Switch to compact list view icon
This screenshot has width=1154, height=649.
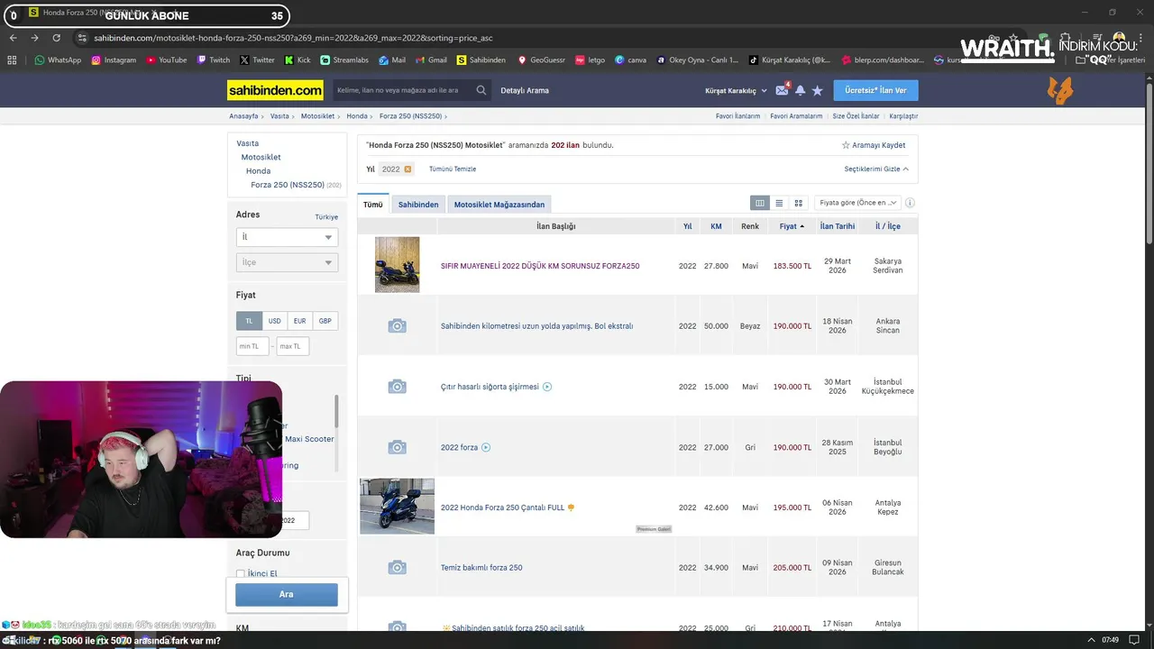pyautogui.click(x=779, y=203)
